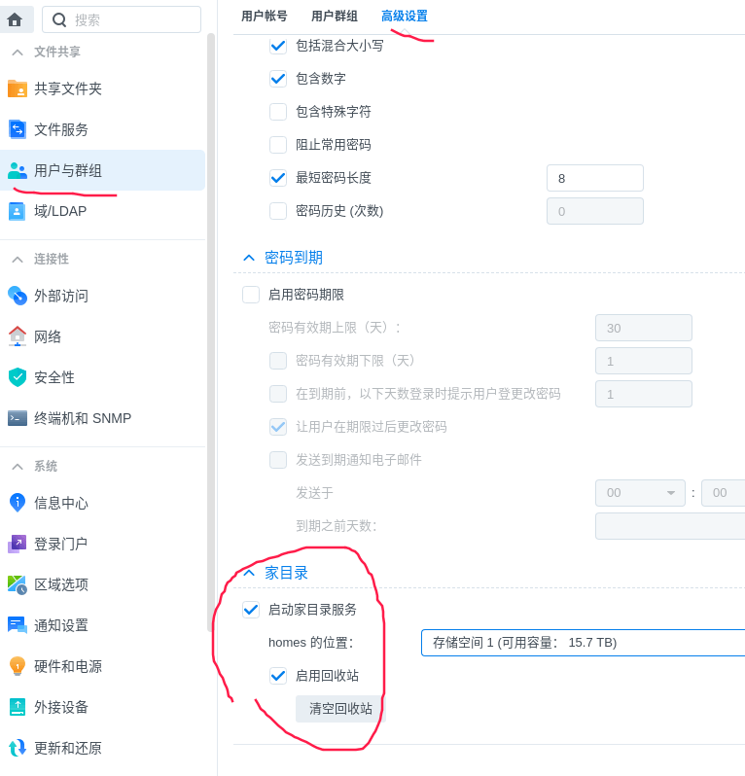The image size is (745, 776).
Task: Click the 最短密码长度 input field
Action: tap(594, 178)
